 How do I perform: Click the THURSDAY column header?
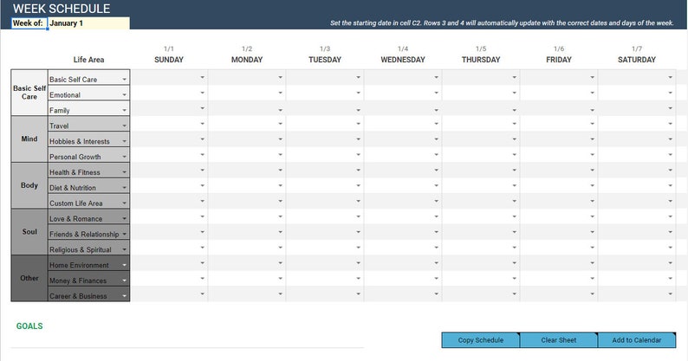pos(481,60)
